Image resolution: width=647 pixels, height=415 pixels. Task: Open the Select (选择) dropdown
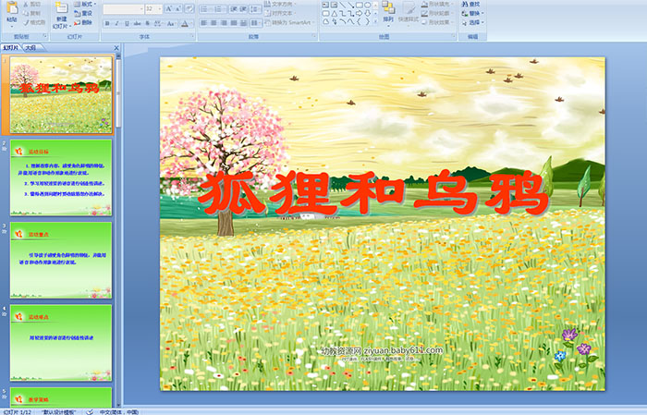(x=473, y=22)
